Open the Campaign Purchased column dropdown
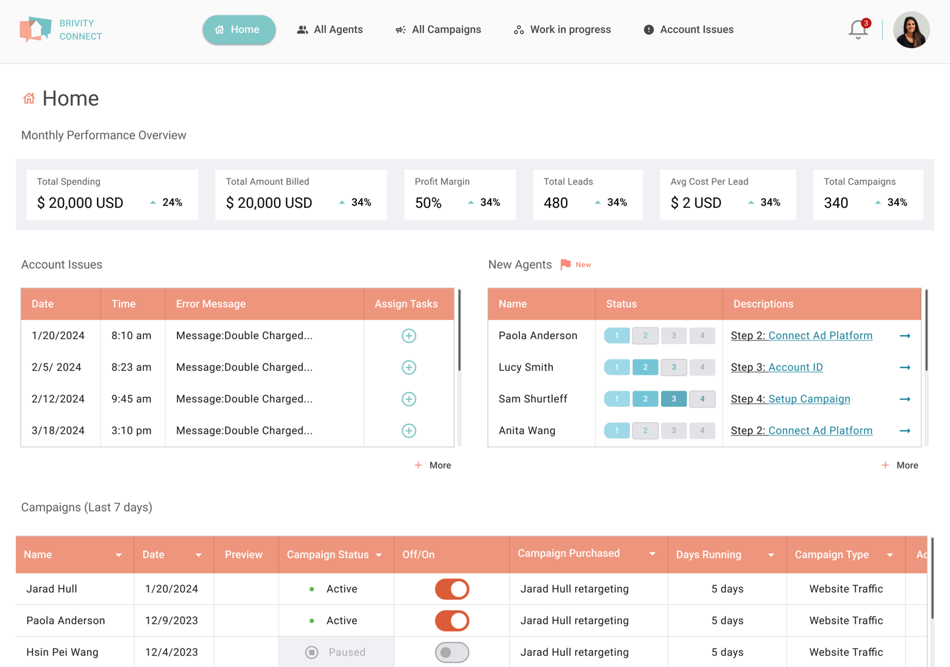The width and height of the screenshot is (950, 667). coord(652,554)
